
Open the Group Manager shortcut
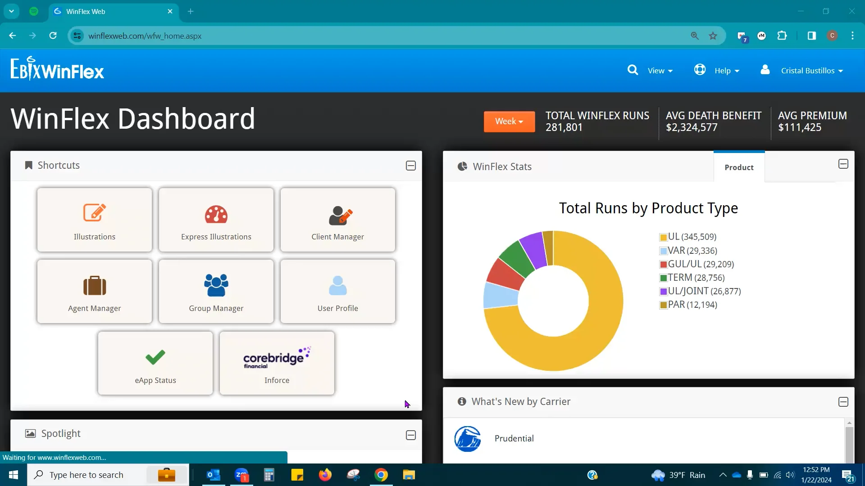pyautogui.click(x=216, y=291)
